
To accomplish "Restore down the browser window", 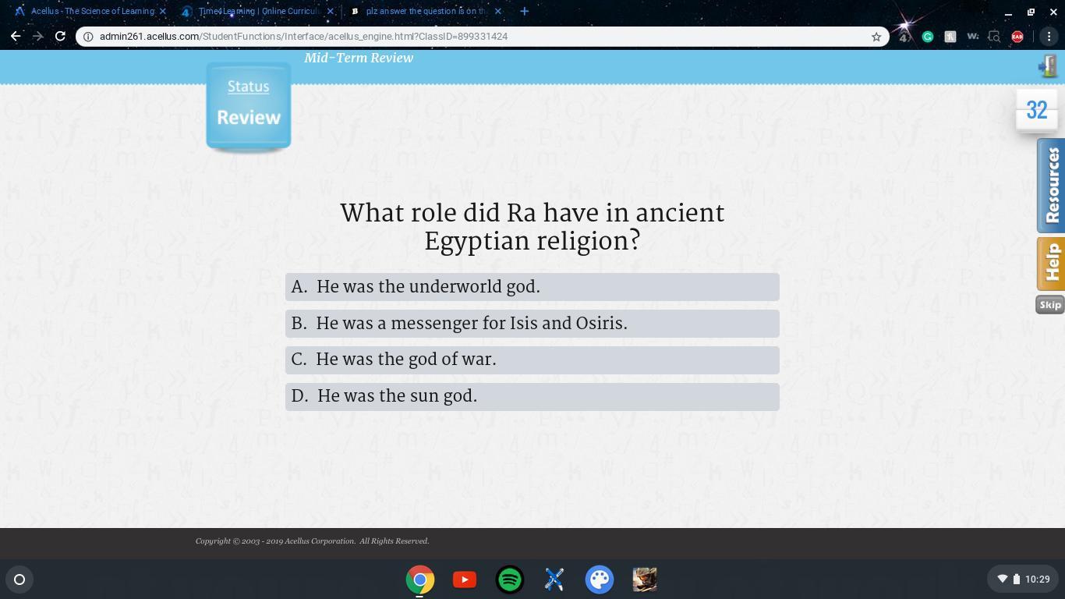I will pos(1031,12).
